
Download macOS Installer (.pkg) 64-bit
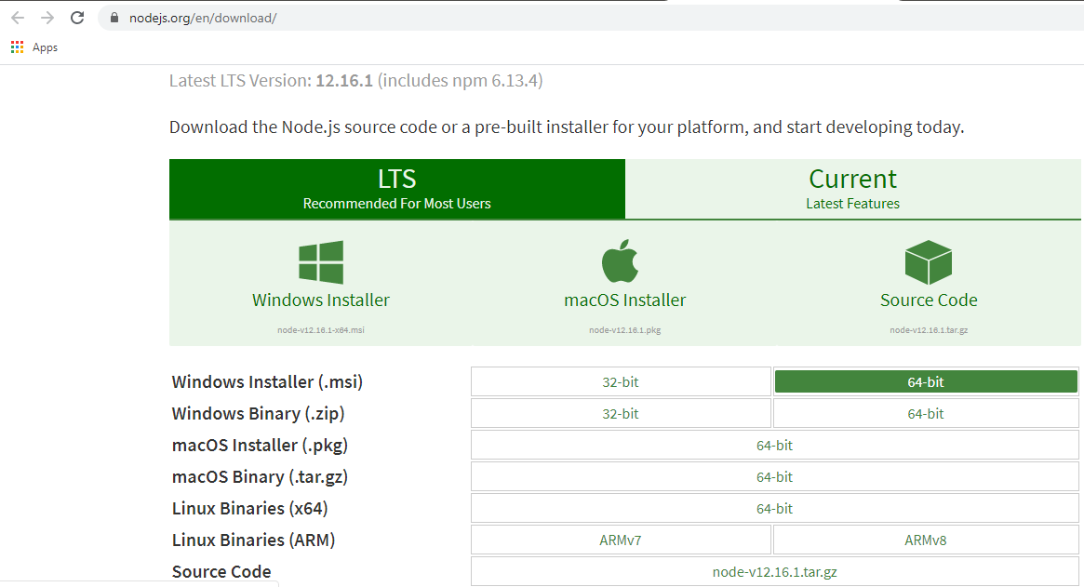click(775, 446)
